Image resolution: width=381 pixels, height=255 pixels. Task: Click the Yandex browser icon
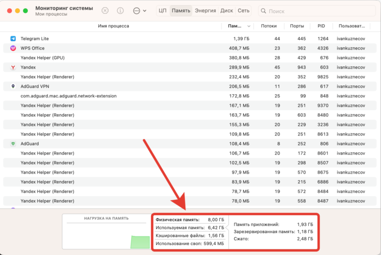13,67
